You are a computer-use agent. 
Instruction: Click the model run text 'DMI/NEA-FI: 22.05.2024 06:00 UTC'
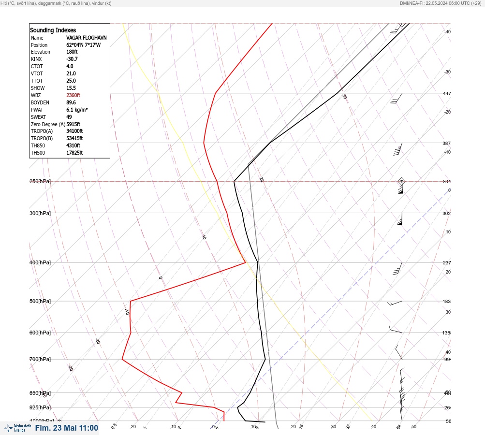coord(435,3)
